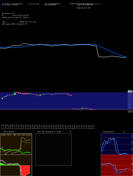The image size is (133, 176).
Task: Click the first green candle at far left
Action: tap(2, 98)
